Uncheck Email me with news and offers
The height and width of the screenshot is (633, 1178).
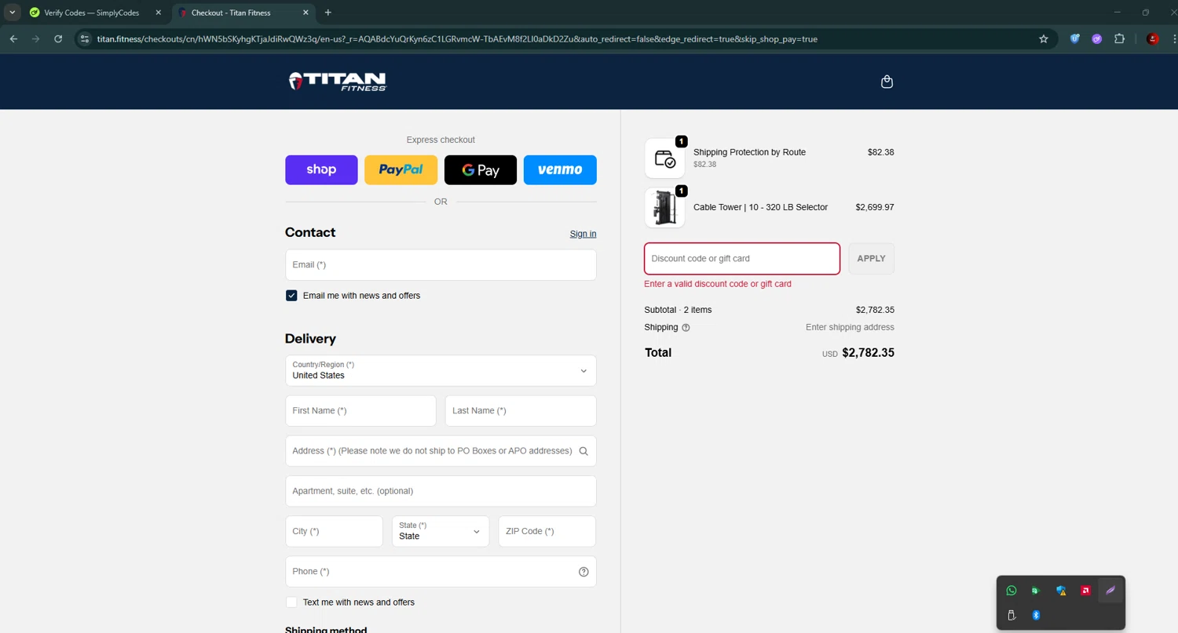point(291,296)
